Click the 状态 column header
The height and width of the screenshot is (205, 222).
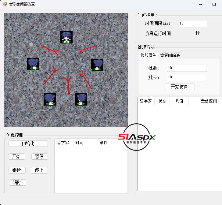[x=162, y=101]
